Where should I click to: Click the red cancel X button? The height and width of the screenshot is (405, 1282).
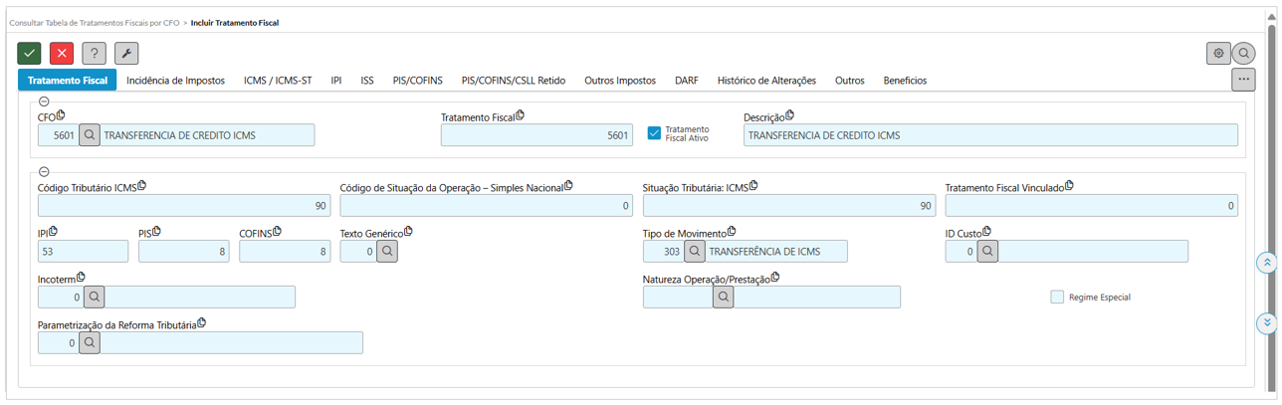click(62, 54)
